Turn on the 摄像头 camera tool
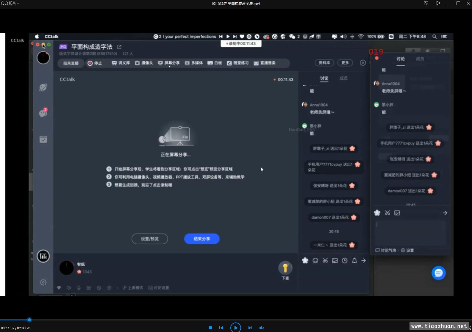 pos(144,63)
